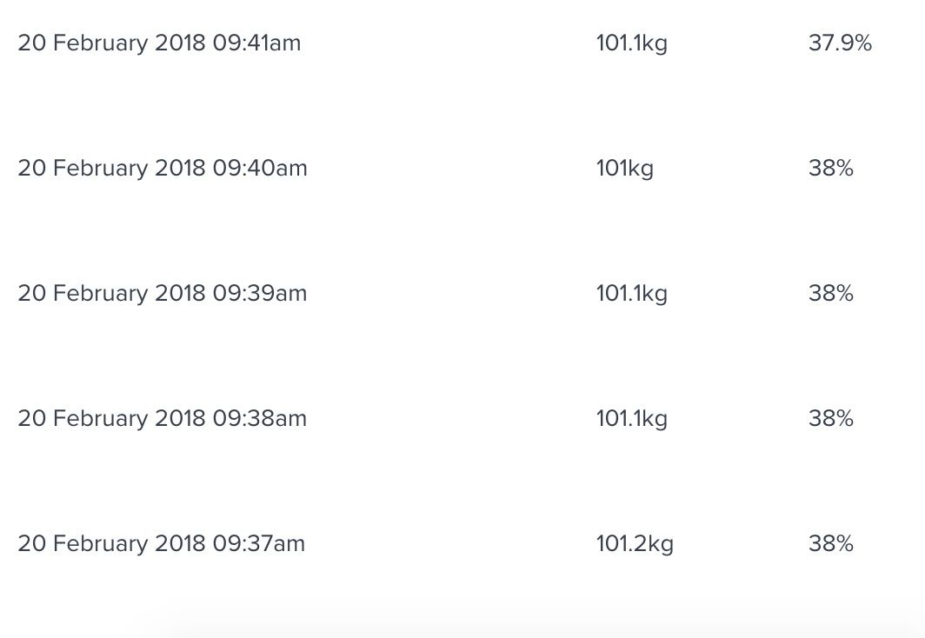Viewport: 925px width, 638px height.
Task: Click the 101.1kg weight at 09:41am
Action: [x=631, y=43]
